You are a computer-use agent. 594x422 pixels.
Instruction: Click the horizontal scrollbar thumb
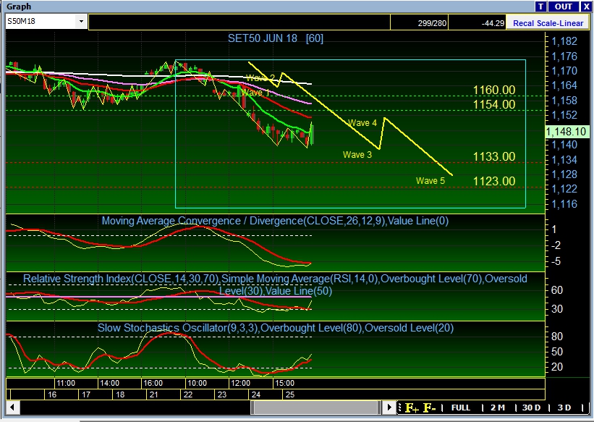click(x=315, y=408)
